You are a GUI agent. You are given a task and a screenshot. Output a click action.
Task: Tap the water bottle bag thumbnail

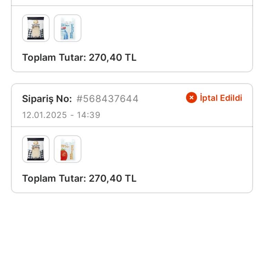coord(68,28)
